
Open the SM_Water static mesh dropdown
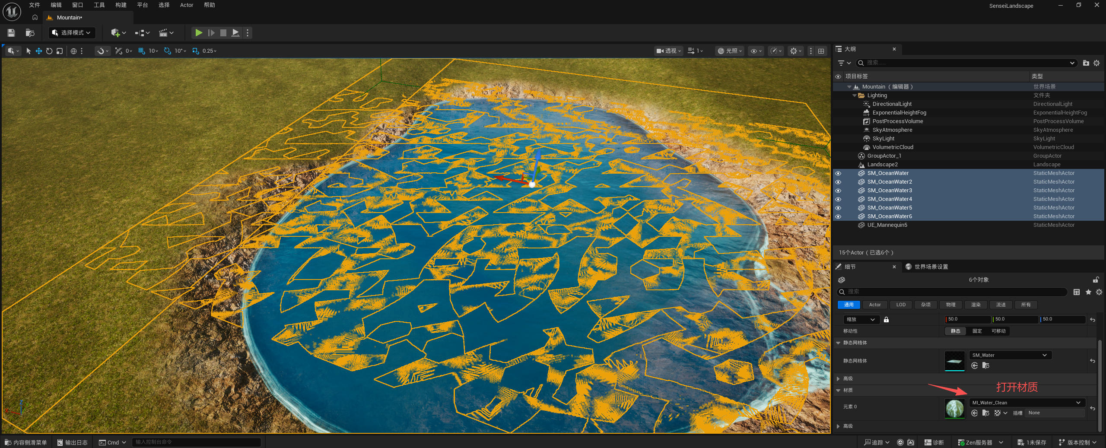(1011, 355)
